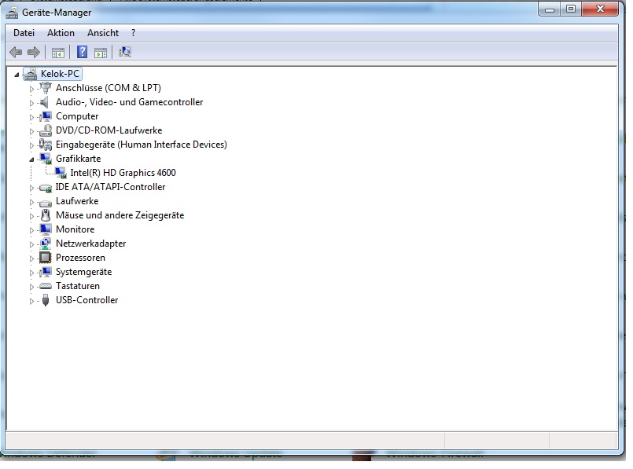Screen dimensions: 633x469
Task: Click the Laufwerke disk drive icon
Action: pos(46,202)
